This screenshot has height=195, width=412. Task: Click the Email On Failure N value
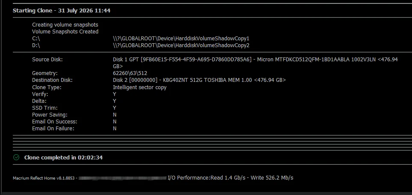click(115, 129)
